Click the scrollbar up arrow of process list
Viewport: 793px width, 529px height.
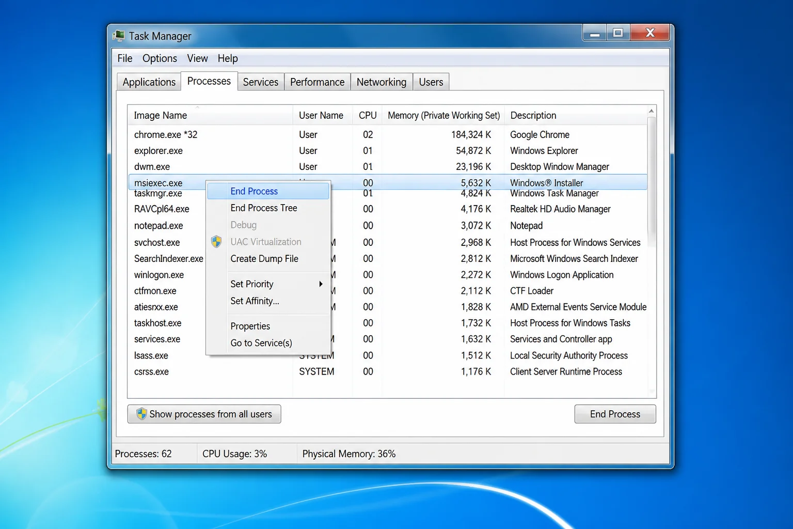[652, 111]
